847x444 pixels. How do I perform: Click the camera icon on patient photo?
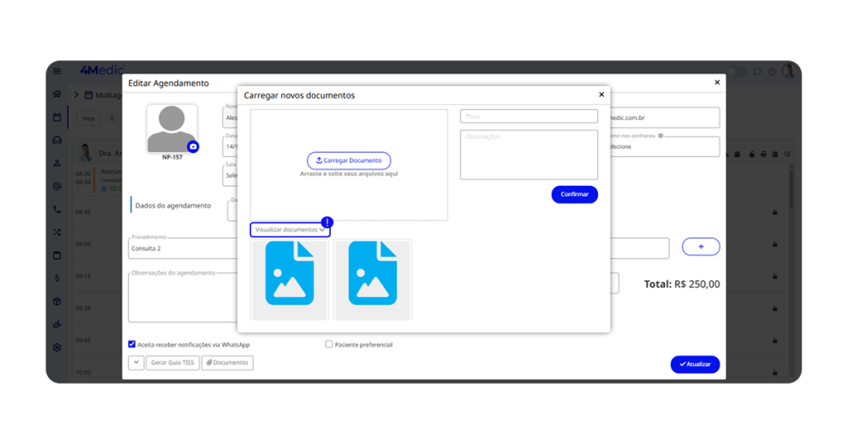[x=193, y=146]
